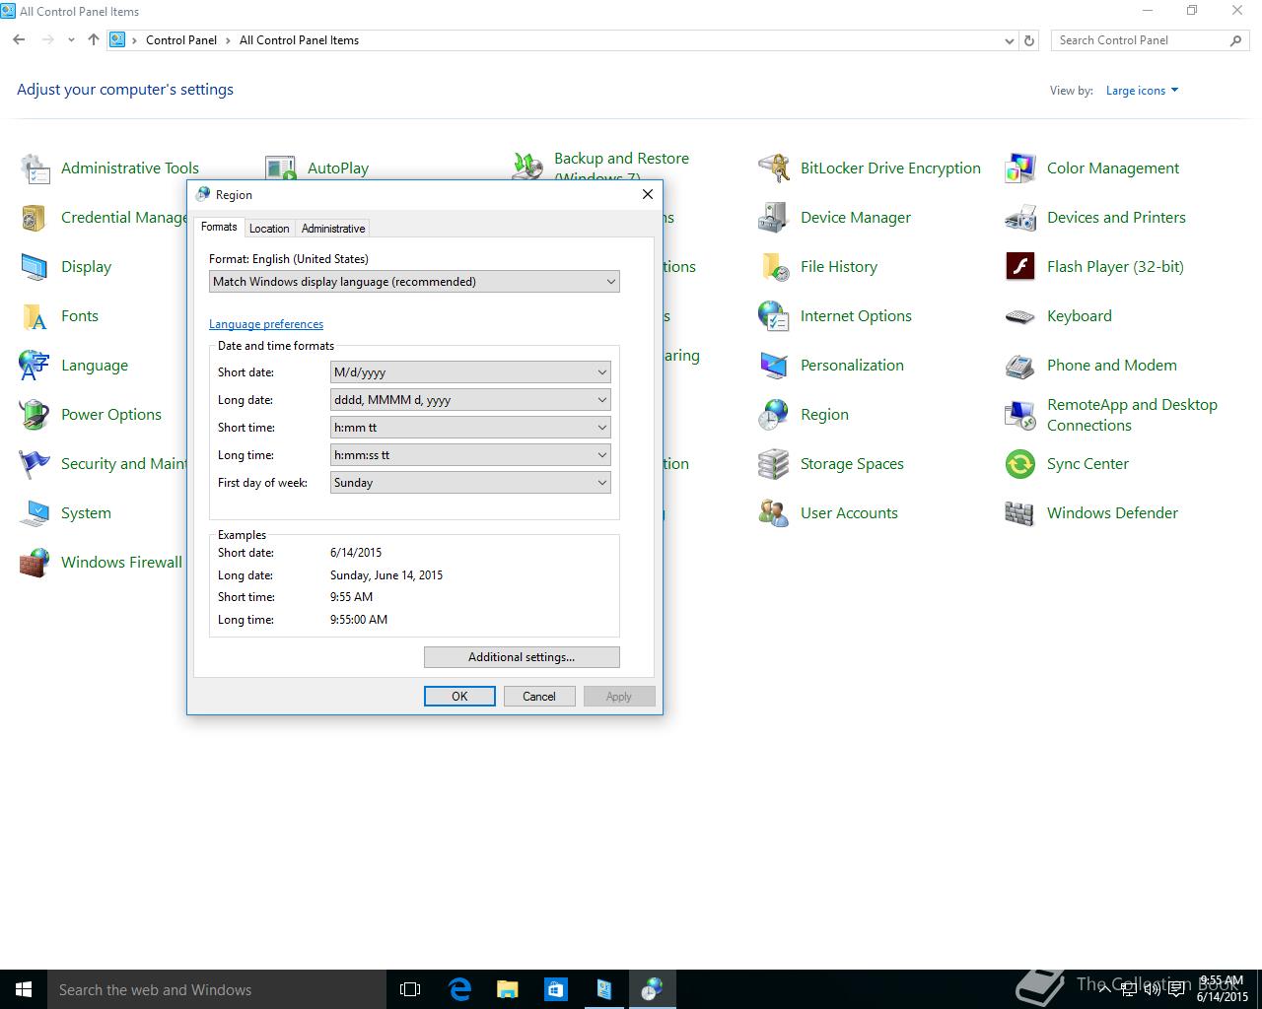Open Sync Center icon
The height and width of the screenshot is (1009, 1262).
1020,464
